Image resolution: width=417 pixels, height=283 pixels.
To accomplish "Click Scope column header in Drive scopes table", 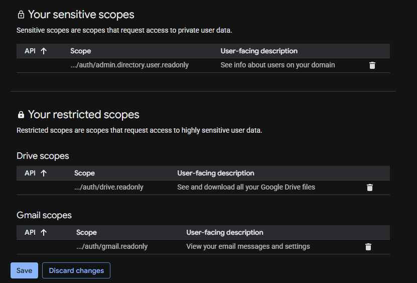I will (84, 173).
